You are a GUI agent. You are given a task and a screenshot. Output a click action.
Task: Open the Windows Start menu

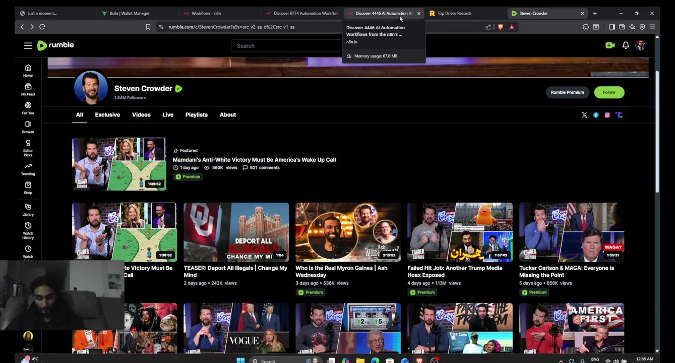pyautogui.click(x=240, y=360)
